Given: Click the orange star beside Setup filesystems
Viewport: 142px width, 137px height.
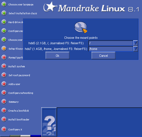Looking at the screenshot, I should (4, 49).
